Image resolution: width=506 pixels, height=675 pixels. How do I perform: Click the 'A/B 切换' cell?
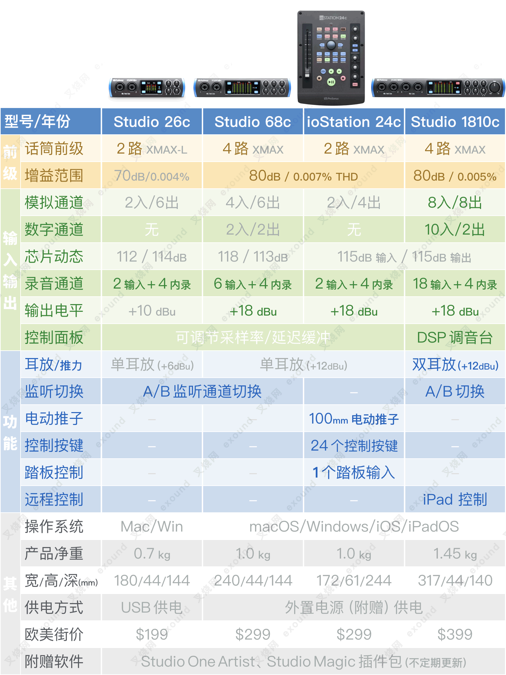point(455,391)
